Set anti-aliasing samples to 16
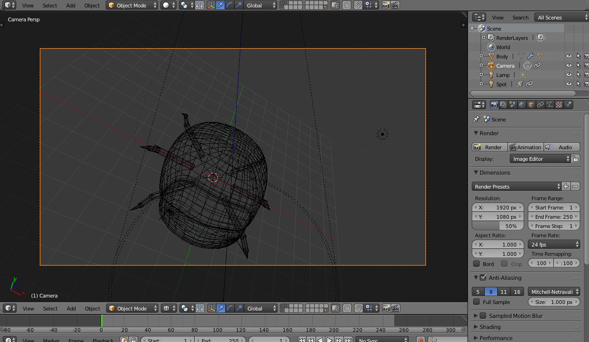Viewport: 589px width, 342px height. [x=517, y=291]
